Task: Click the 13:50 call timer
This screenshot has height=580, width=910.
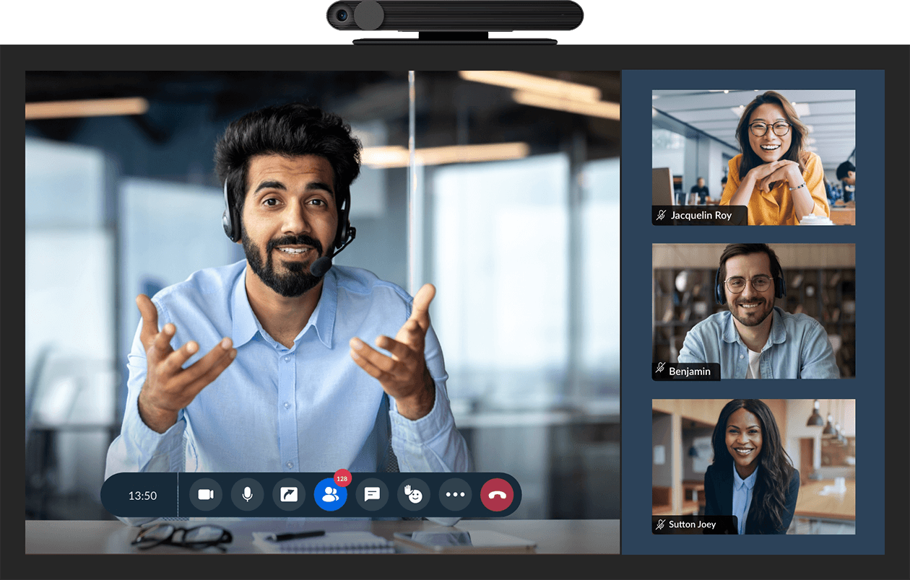Action: [x=142, y=496]
